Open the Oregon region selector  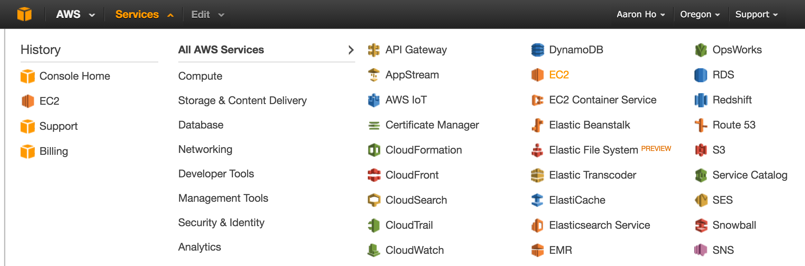700,14
